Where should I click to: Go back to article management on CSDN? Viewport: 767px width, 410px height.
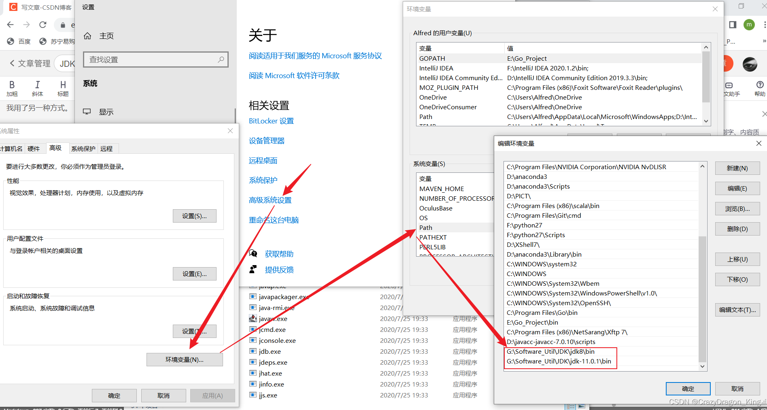click(30, 63)
